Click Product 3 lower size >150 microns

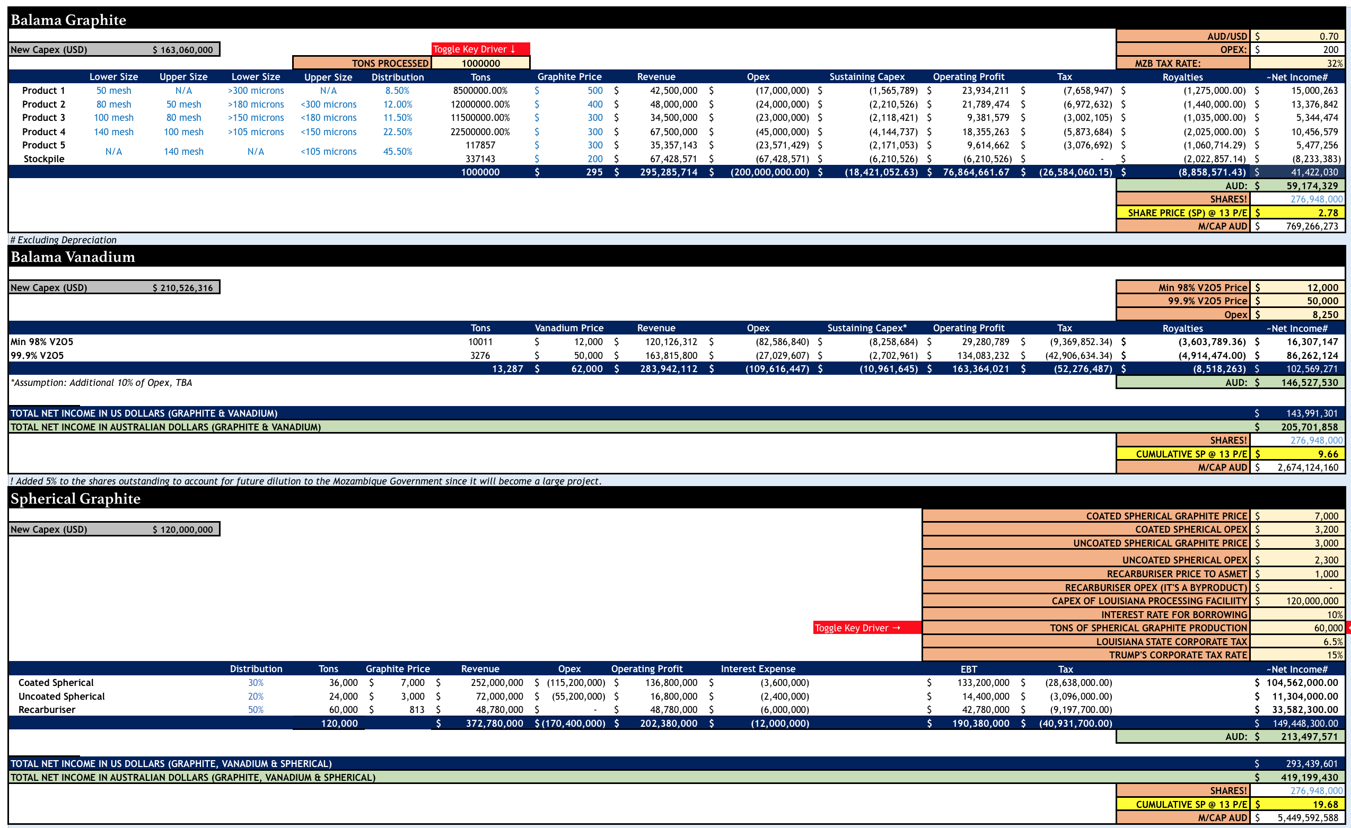[256, 117]
